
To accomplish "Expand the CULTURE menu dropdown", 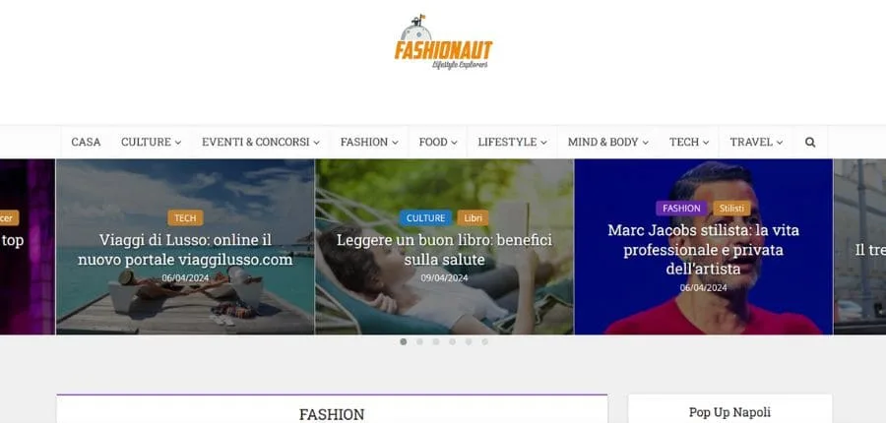I will coord(151,143).
